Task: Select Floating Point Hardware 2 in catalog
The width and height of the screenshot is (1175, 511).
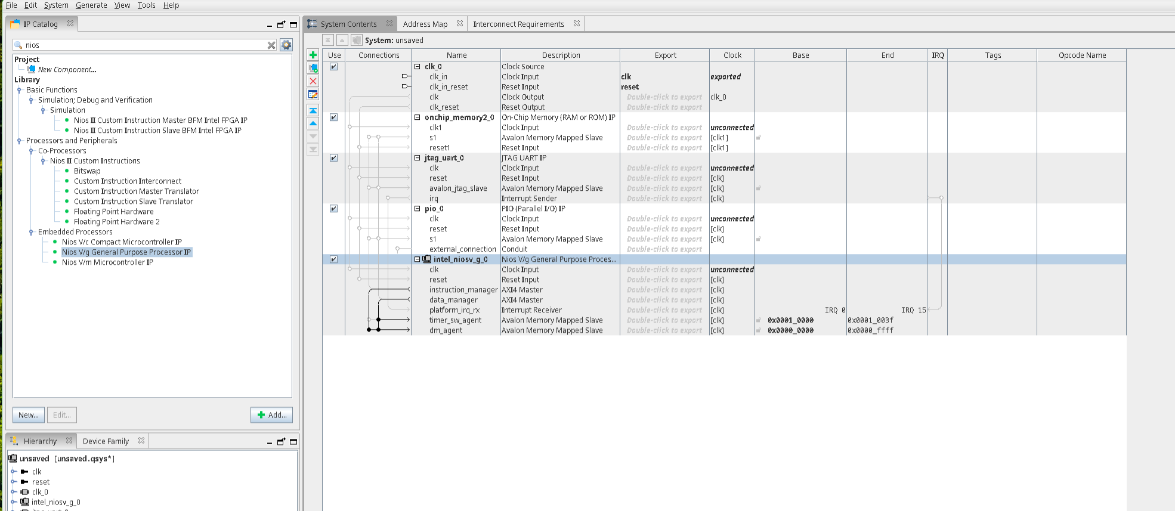Action: [117, 222]
